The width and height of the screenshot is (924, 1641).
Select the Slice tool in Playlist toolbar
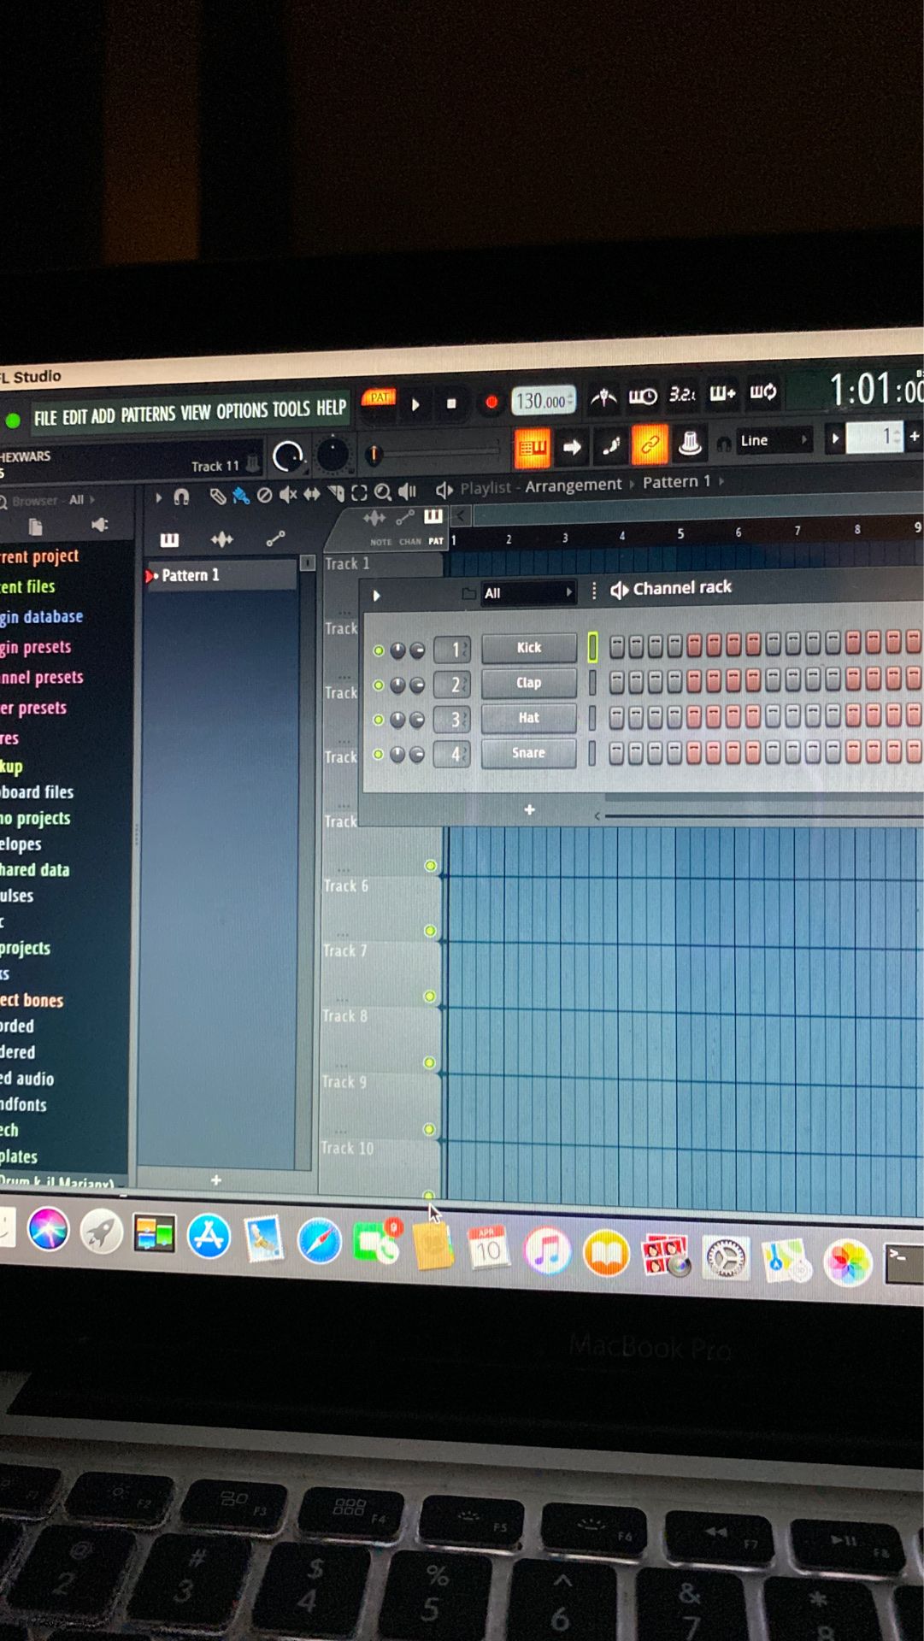[x=336, y=493]
